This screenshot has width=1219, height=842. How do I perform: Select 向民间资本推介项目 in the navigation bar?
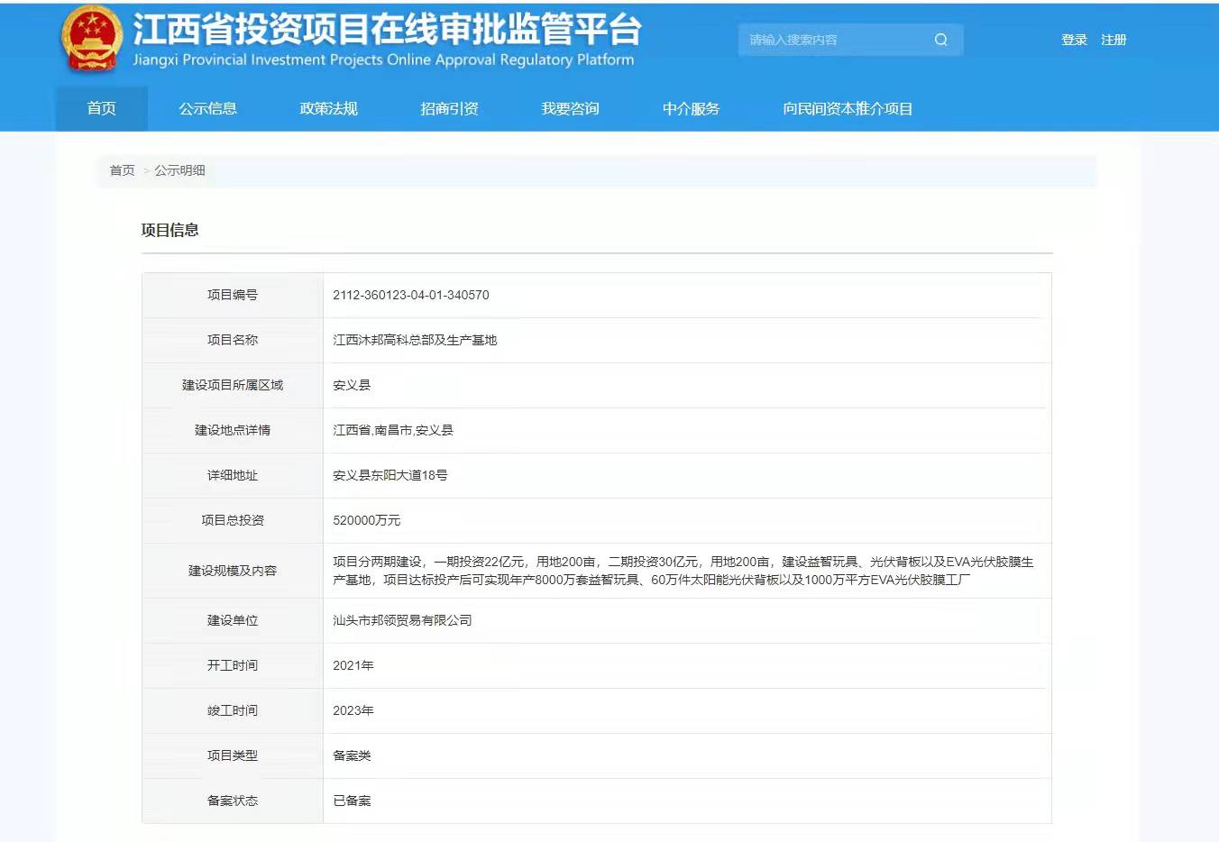click(x=848, y=109)
